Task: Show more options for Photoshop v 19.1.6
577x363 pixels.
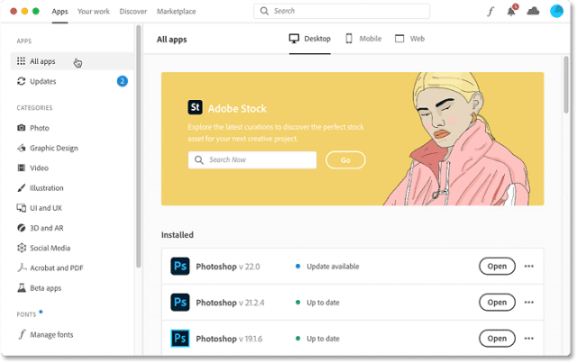Action: tap(529, 339)
